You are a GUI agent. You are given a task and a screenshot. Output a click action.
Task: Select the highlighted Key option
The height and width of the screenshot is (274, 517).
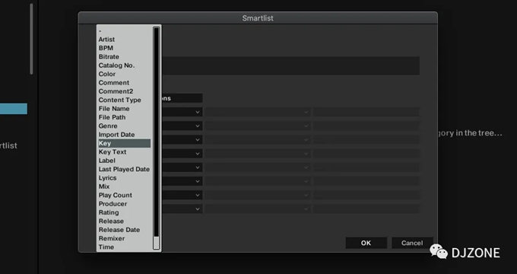point(124,143)
